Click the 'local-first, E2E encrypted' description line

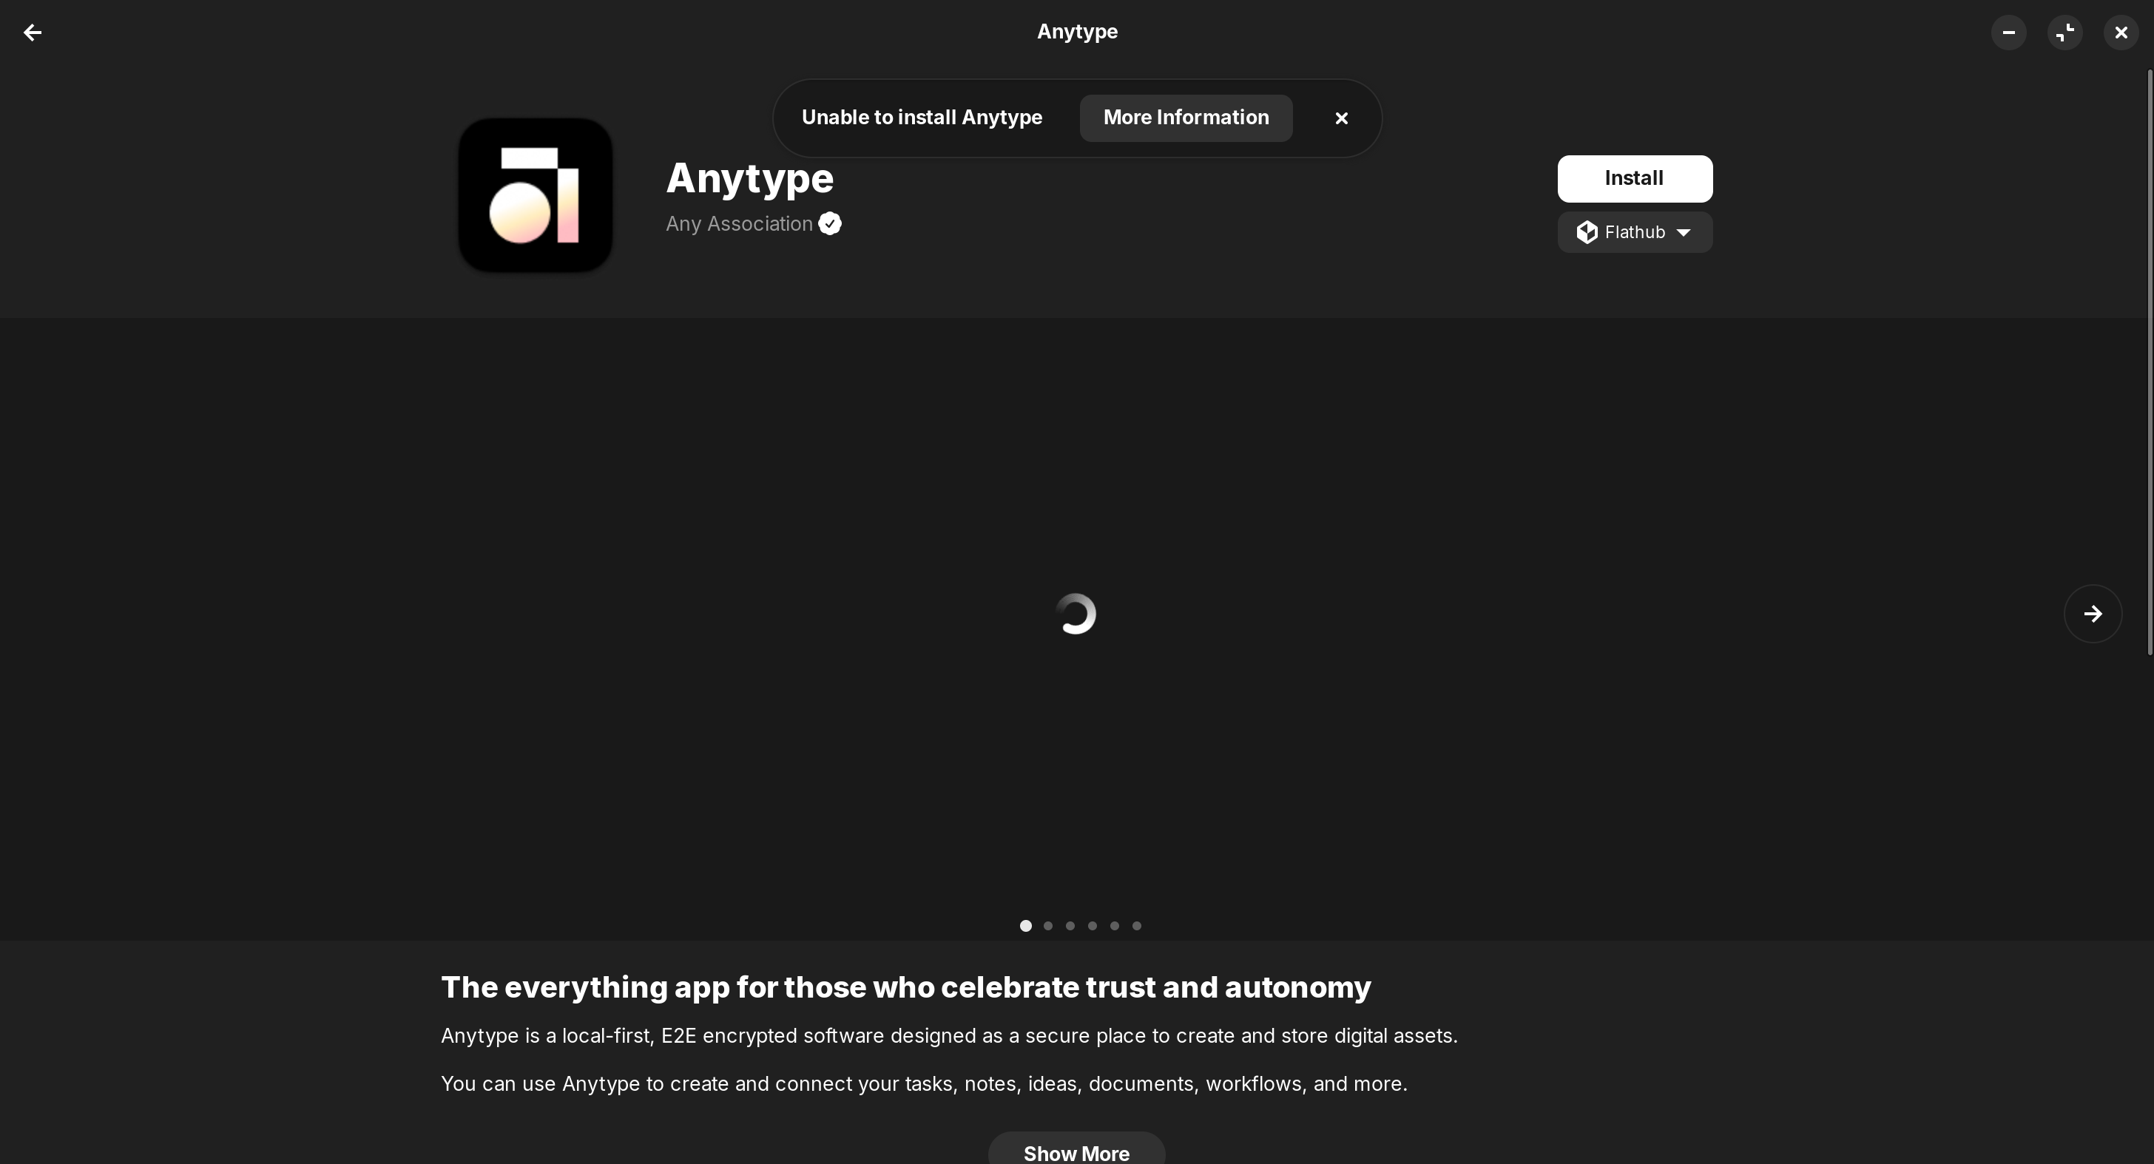click(x=949, y=1036)
